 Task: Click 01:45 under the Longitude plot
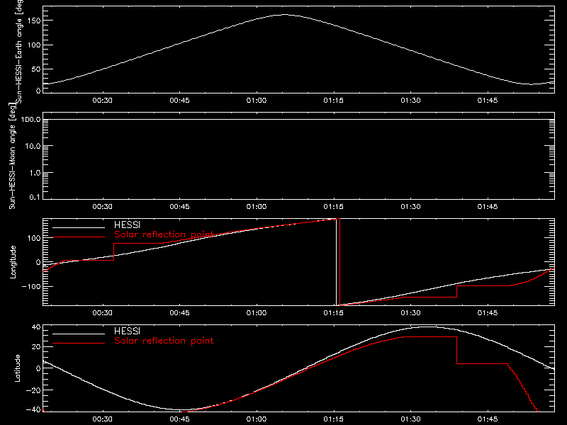coord(488,313)
